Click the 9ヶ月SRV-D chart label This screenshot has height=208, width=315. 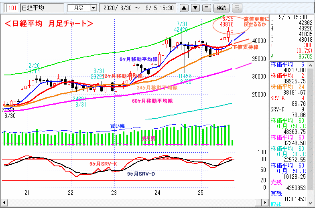(x=141, y=174)
